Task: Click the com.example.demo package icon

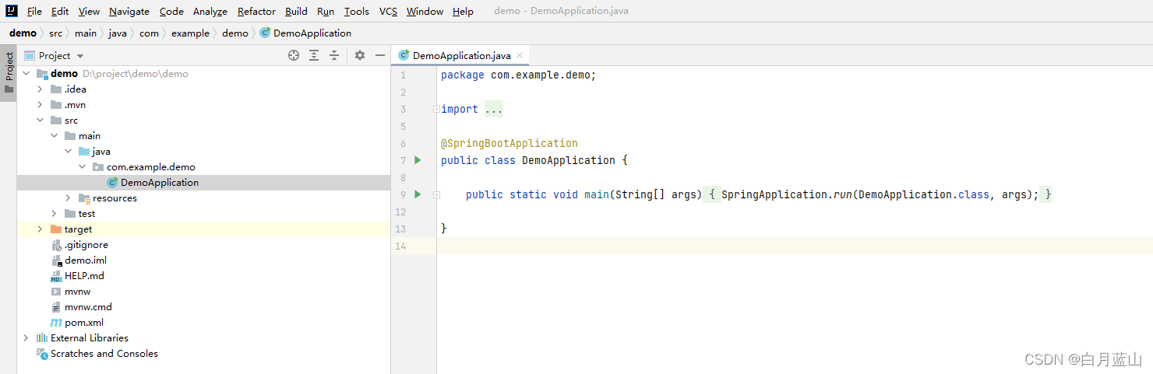Action: (98, 167)
